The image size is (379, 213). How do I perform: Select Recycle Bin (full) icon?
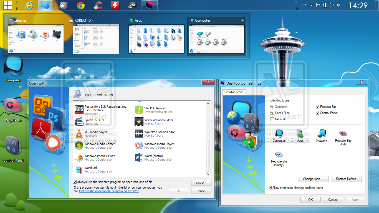point(343,138)
